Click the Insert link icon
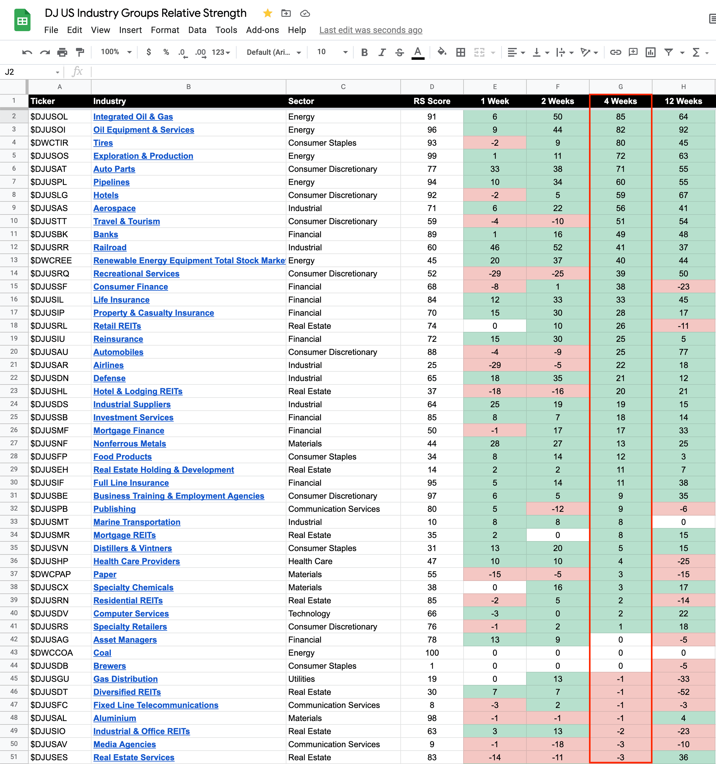716x764 pixels. tap(615, 52)
